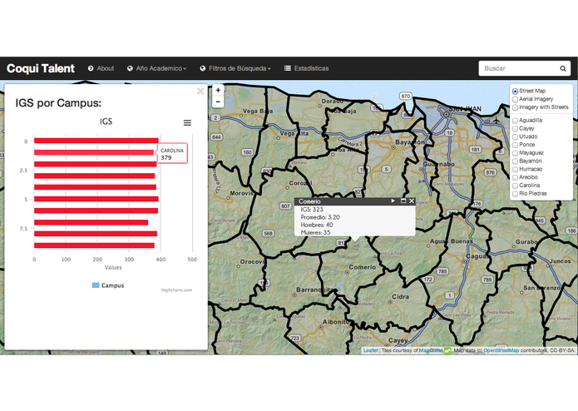Click the globe icon beside Filtros de Búsqueda
Image resolution: width=578 pixels, height=411 pixels.
coord(203,68)
